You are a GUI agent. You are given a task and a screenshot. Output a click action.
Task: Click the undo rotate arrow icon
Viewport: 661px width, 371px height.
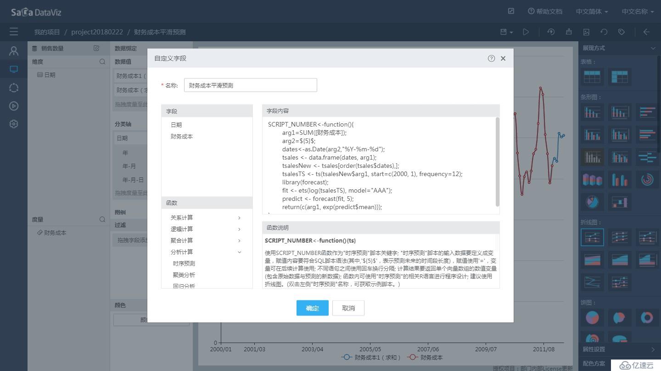tap(604, 32)
